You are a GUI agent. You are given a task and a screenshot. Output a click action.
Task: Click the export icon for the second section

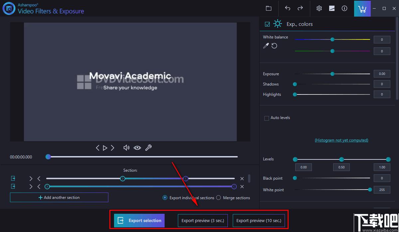point(13,187)
